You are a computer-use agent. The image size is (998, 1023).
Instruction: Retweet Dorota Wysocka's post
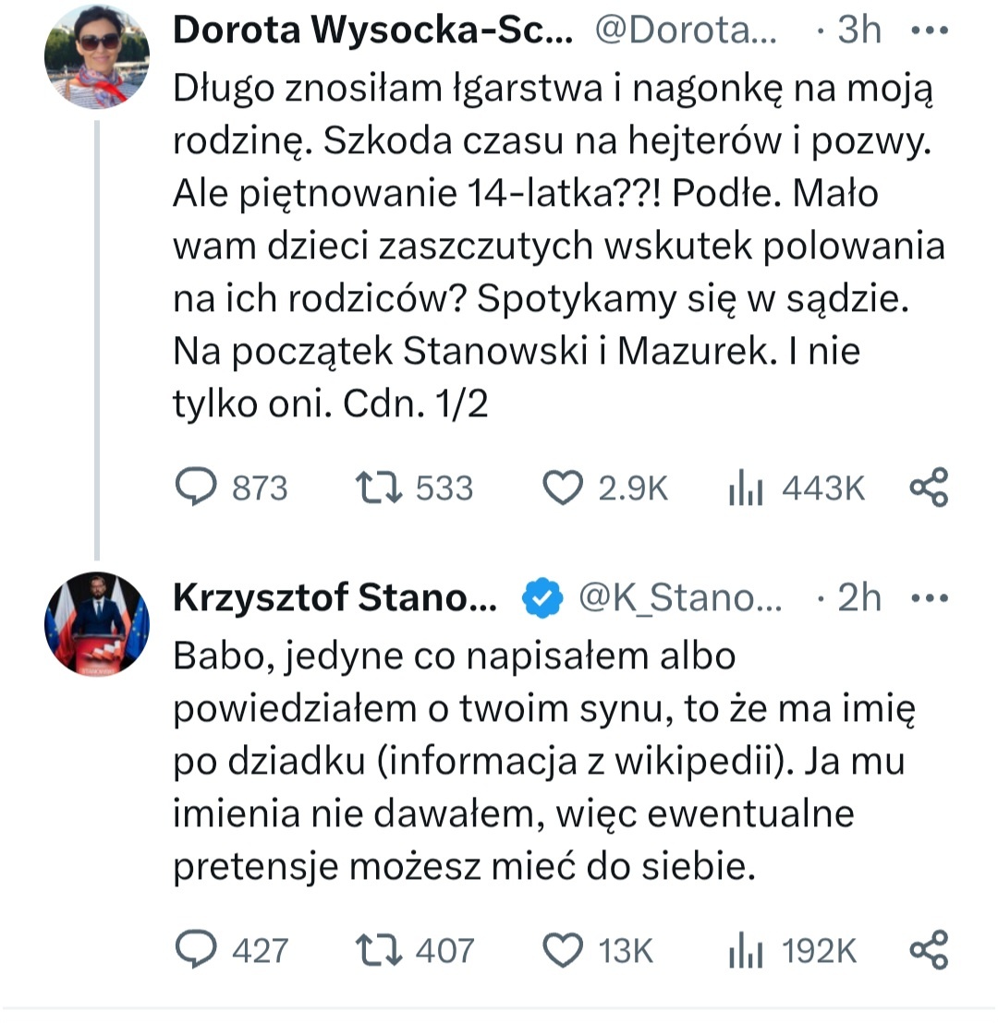click(x=379, y=488)
